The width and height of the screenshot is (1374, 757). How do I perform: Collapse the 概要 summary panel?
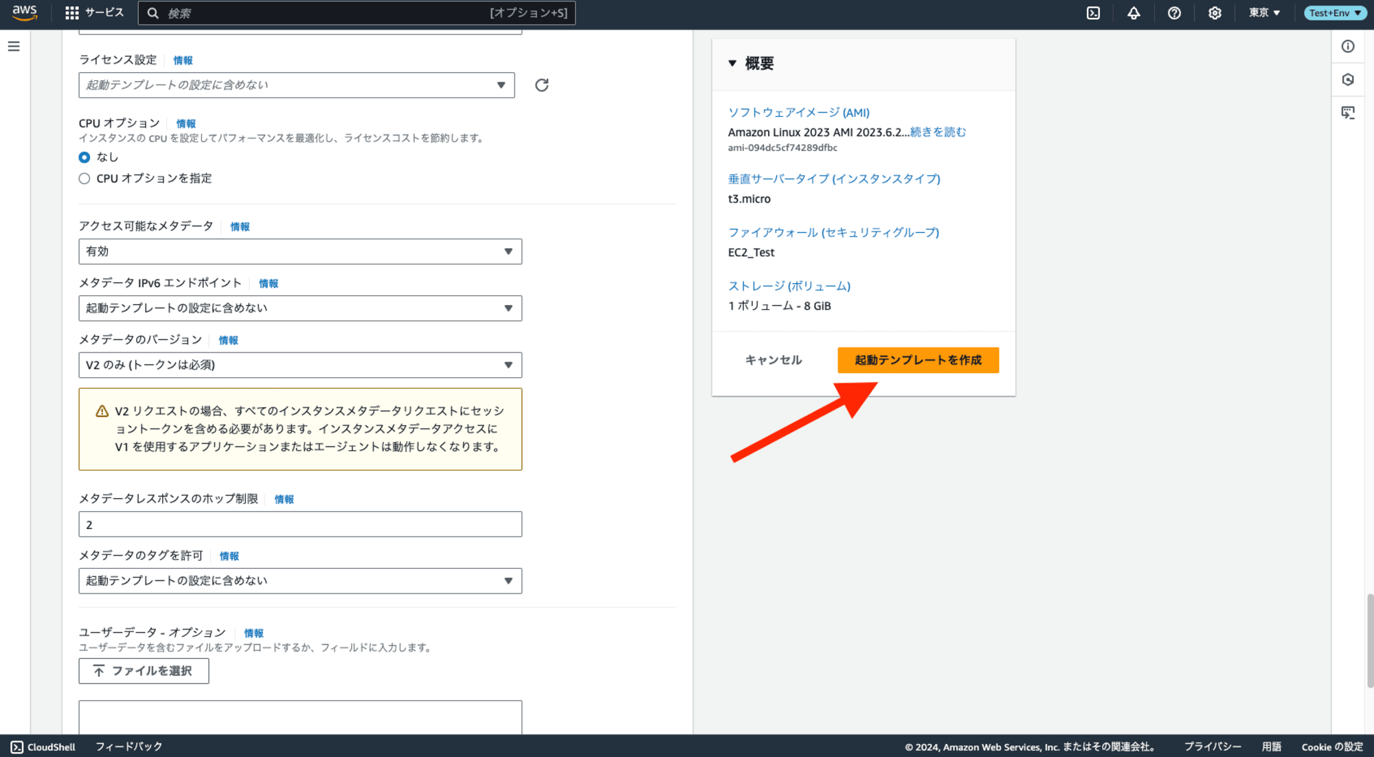pyautogui.click(x=732, y=63)
